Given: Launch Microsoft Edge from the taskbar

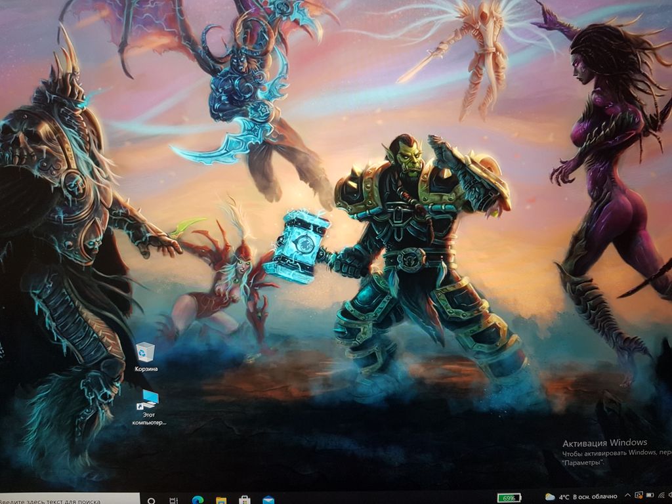Looking at the screenshot, I should [x=197, y=501].
